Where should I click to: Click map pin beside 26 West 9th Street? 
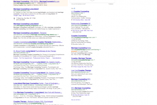pos(72,95)
